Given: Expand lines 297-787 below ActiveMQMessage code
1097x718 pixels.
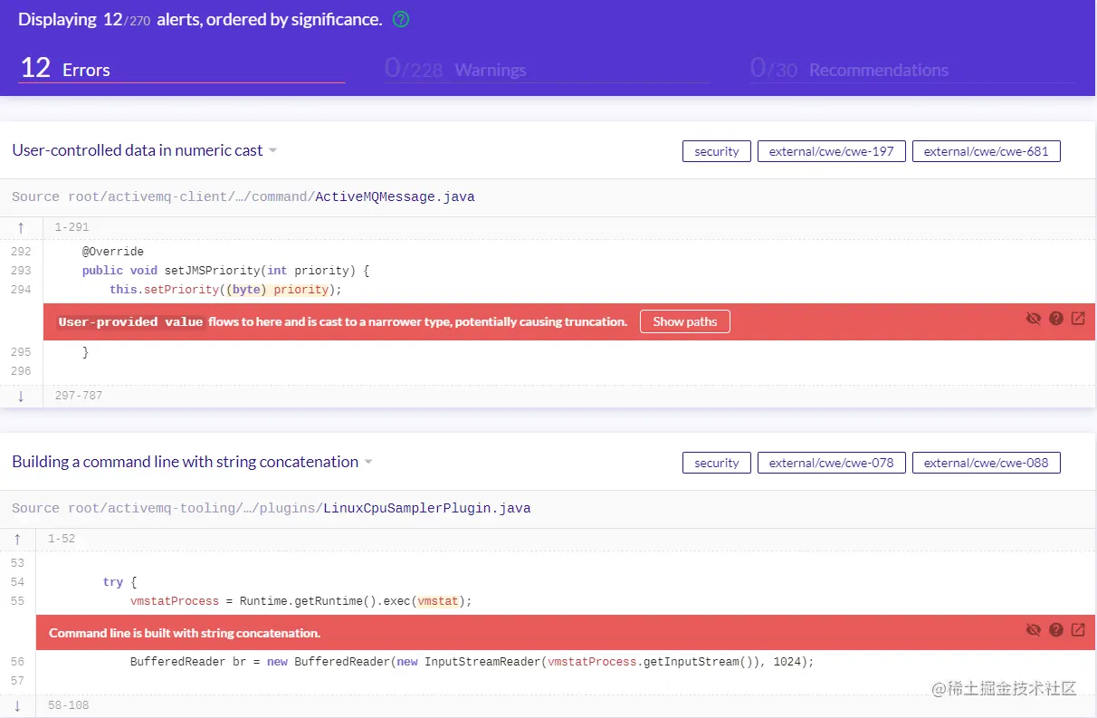Looking at the screenshot, I should click(x=21, y=396).
